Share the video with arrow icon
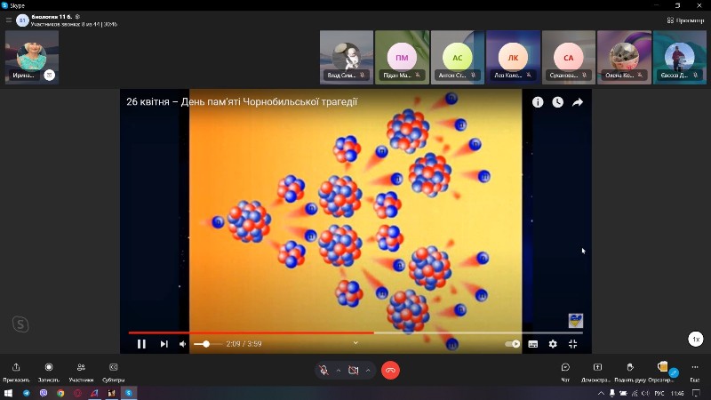The width and height of the screenshot is (711, 400). coord(578,102)
